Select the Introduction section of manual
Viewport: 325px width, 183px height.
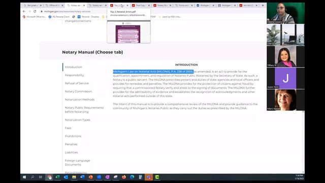[x=73, y=67]
